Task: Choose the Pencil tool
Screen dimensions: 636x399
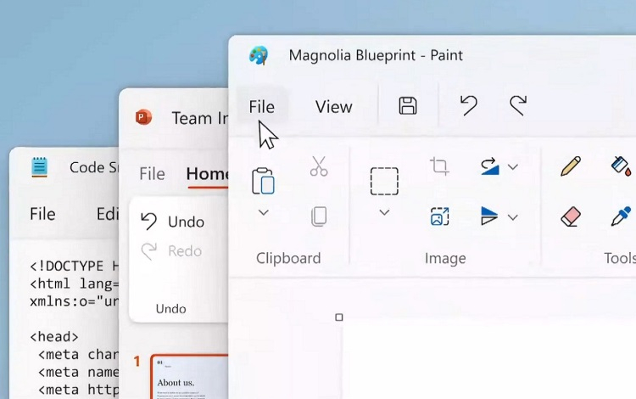Action: 571,166
